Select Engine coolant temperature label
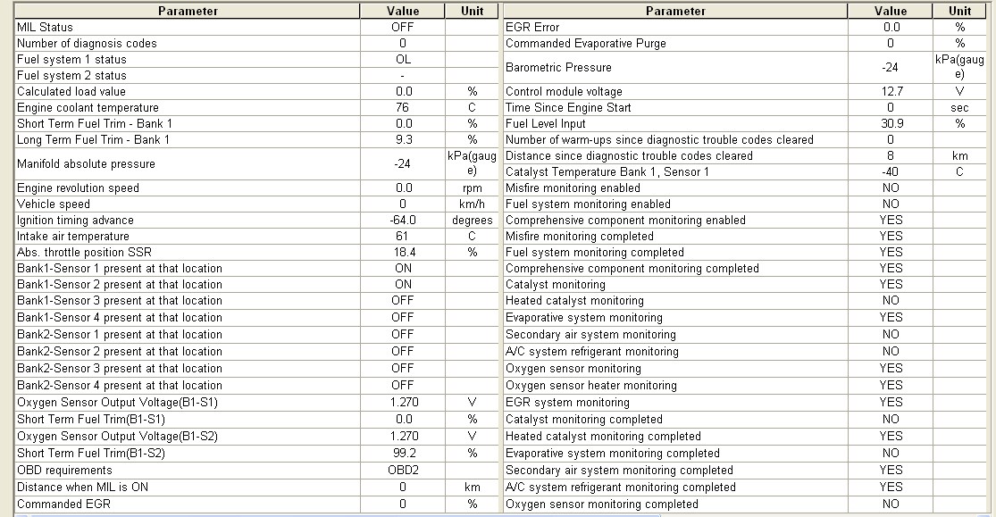 tap(88, 108)
